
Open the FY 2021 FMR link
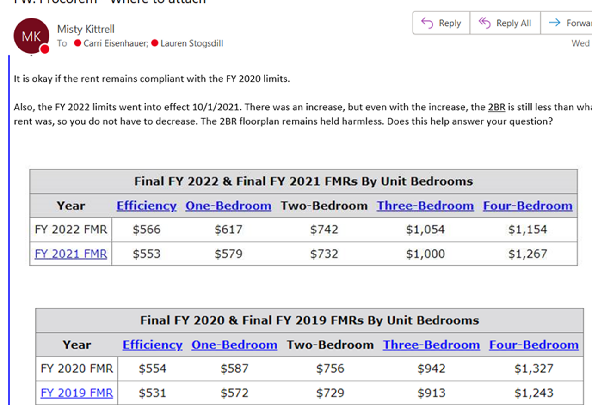71,254
